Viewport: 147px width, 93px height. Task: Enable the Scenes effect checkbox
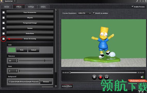pyautogui.click(x=4, y=28)
